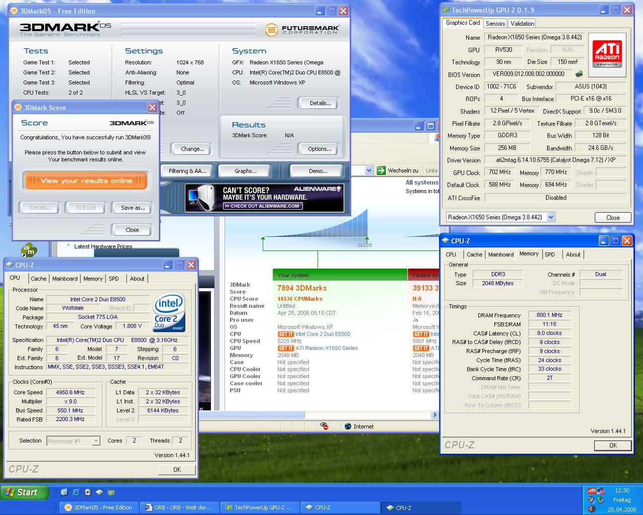This screenshot has width=643, height=515.
Task: Click the CPU-Z diamond icon in quick launch
Action: tap(99, 492)
